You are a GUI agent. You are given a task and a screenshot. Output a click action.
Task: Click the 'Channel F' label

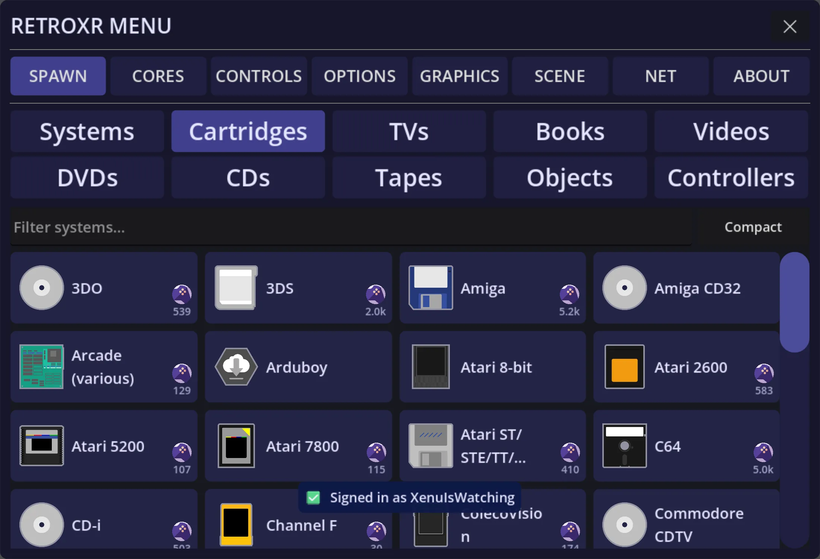coord(302,525)
